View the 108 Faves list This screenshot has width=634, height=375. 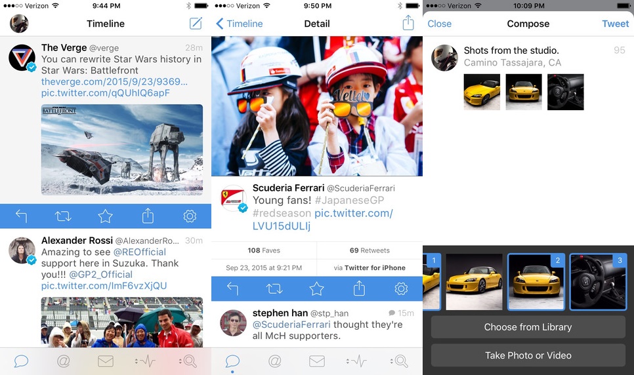coord(264,250)
